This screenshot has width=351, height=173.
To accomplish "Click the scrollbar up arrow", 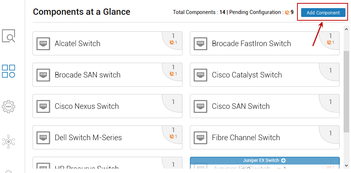I will coord(346,29).
